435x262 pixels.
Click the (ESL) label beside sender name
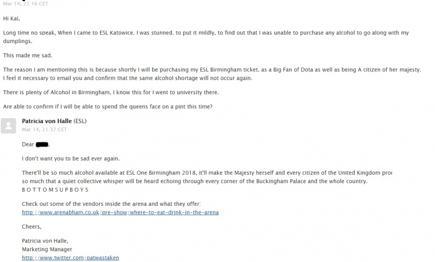click(x=80, y=121)
